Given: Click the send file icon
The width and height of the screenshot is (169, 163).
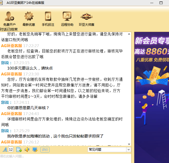Looking at the screenshot, I should point(19,150).
